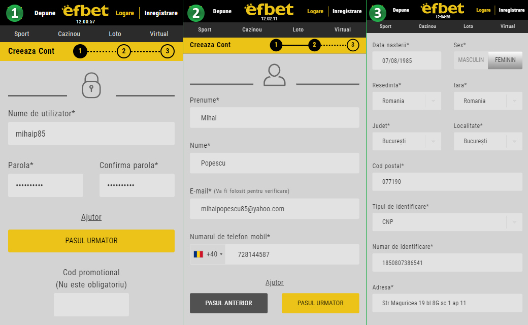
Task: Select MASCULIN as the sex option
Action: (471, 60)
